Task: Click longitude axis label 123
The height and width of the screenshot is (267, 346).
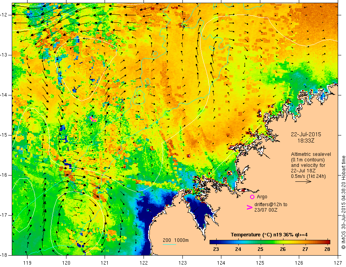Action: (x=182, y=263)
